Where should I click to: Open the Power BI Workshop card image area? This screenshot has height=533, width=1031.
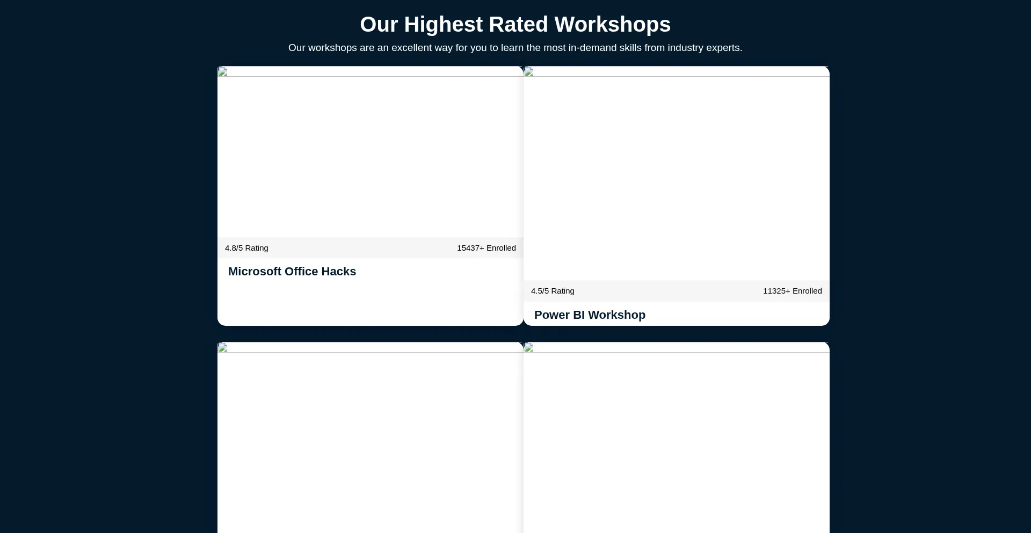676,177
